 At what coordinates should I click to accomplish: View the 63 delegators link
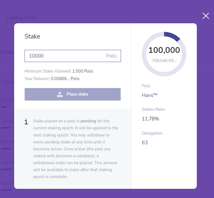[145, 143]
